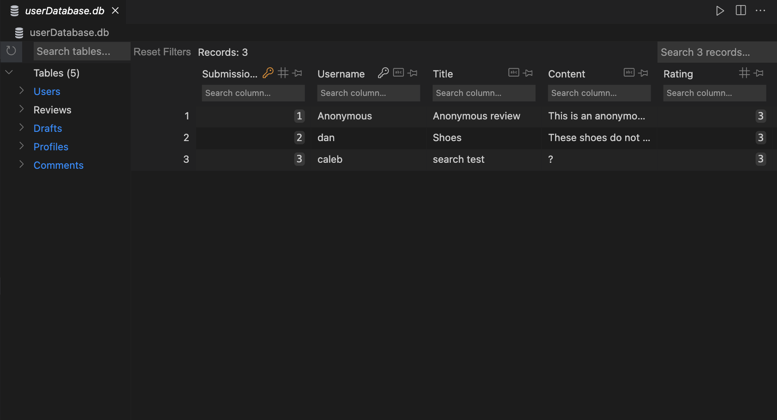Click the text type icon on Title column
Viewport: 777px width, 420px height.
tap(514, 72)
